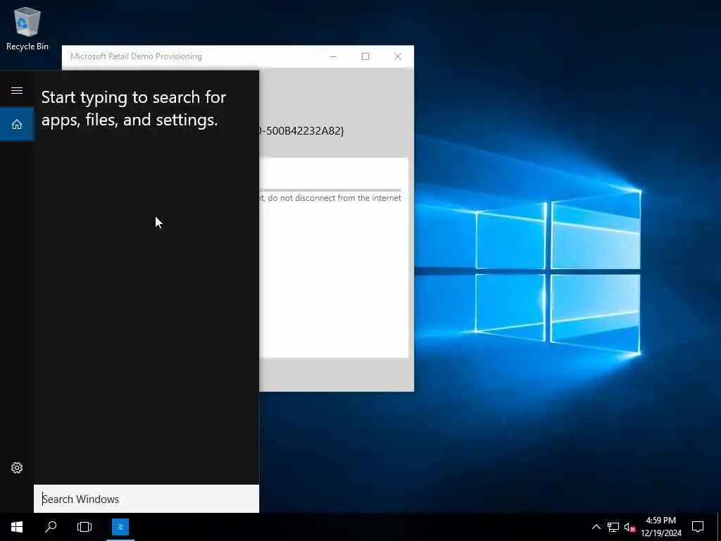Click the 'do not disconnect from the internet' text

point(334,198)
